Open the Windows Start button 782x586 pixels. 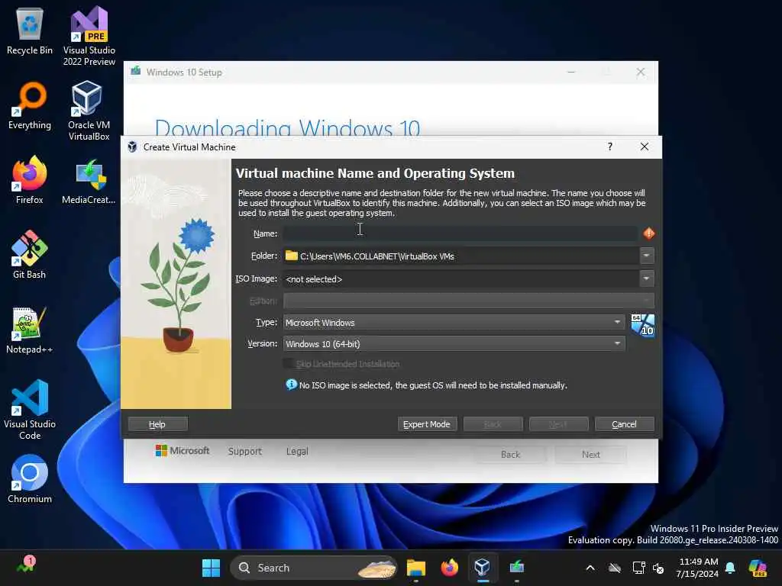(211, 568)
